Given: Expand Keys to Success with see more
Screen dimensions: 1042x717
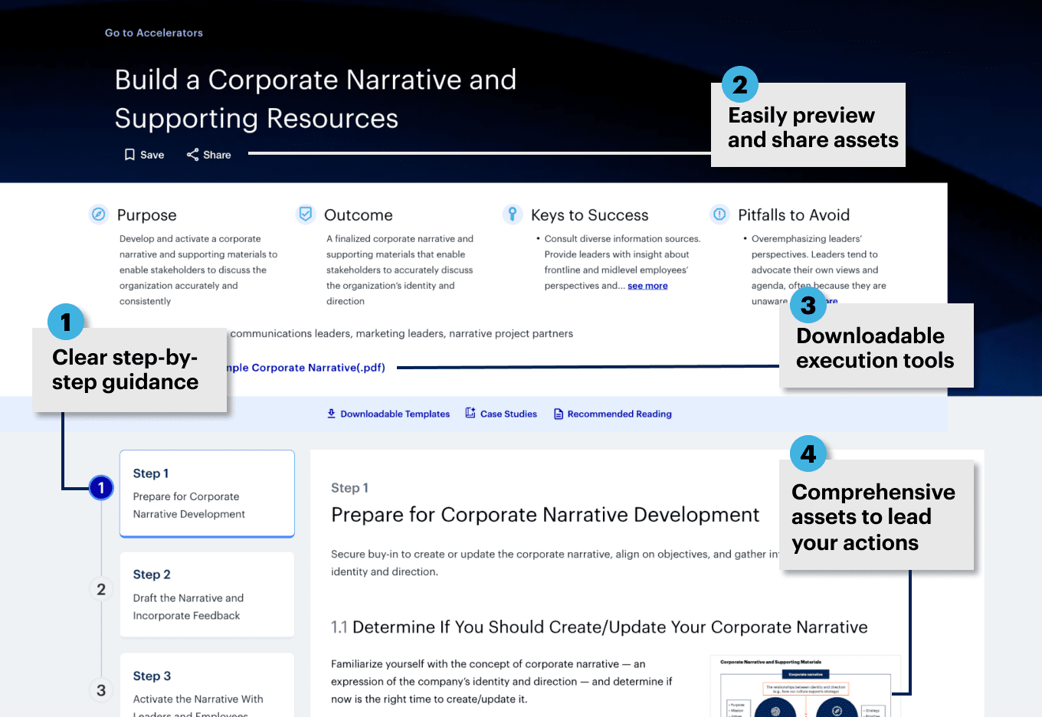Looking at the screenshot, I should tap(647, 286).
